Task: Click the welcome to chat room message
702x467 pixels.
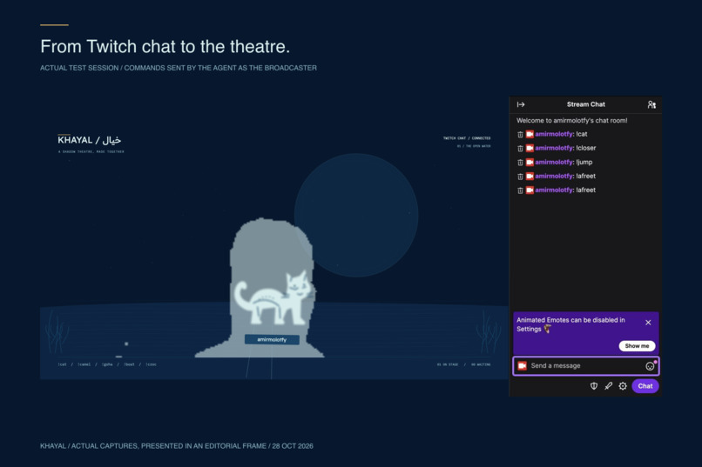Action: coord(571,121)
